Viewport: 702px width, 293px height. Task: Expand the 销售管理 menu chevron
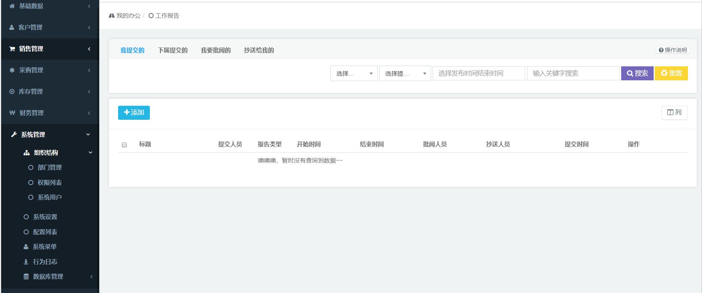click(x=89, y=49)
